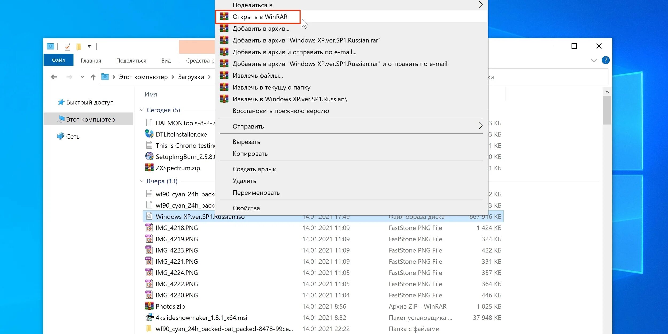
Task: Select the Photos.zip archive icon
Action: [x=149, y=306]
